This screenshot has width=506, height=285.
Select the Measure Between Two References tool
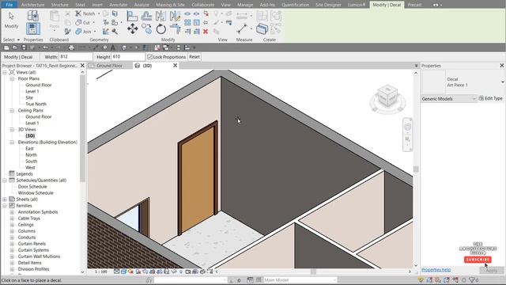242,28
